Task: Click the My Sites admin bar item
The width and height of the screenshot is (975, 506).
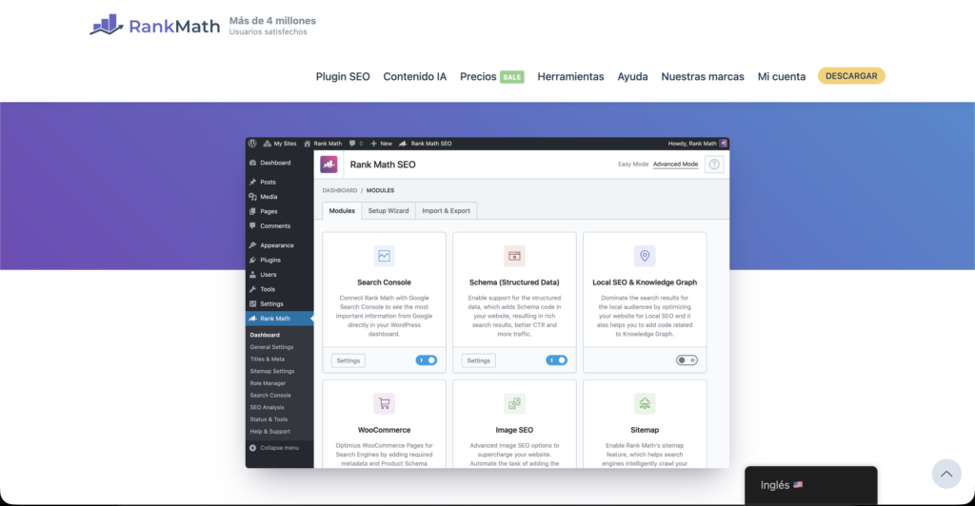Action: pyautogui.click(x=280, y=144)
